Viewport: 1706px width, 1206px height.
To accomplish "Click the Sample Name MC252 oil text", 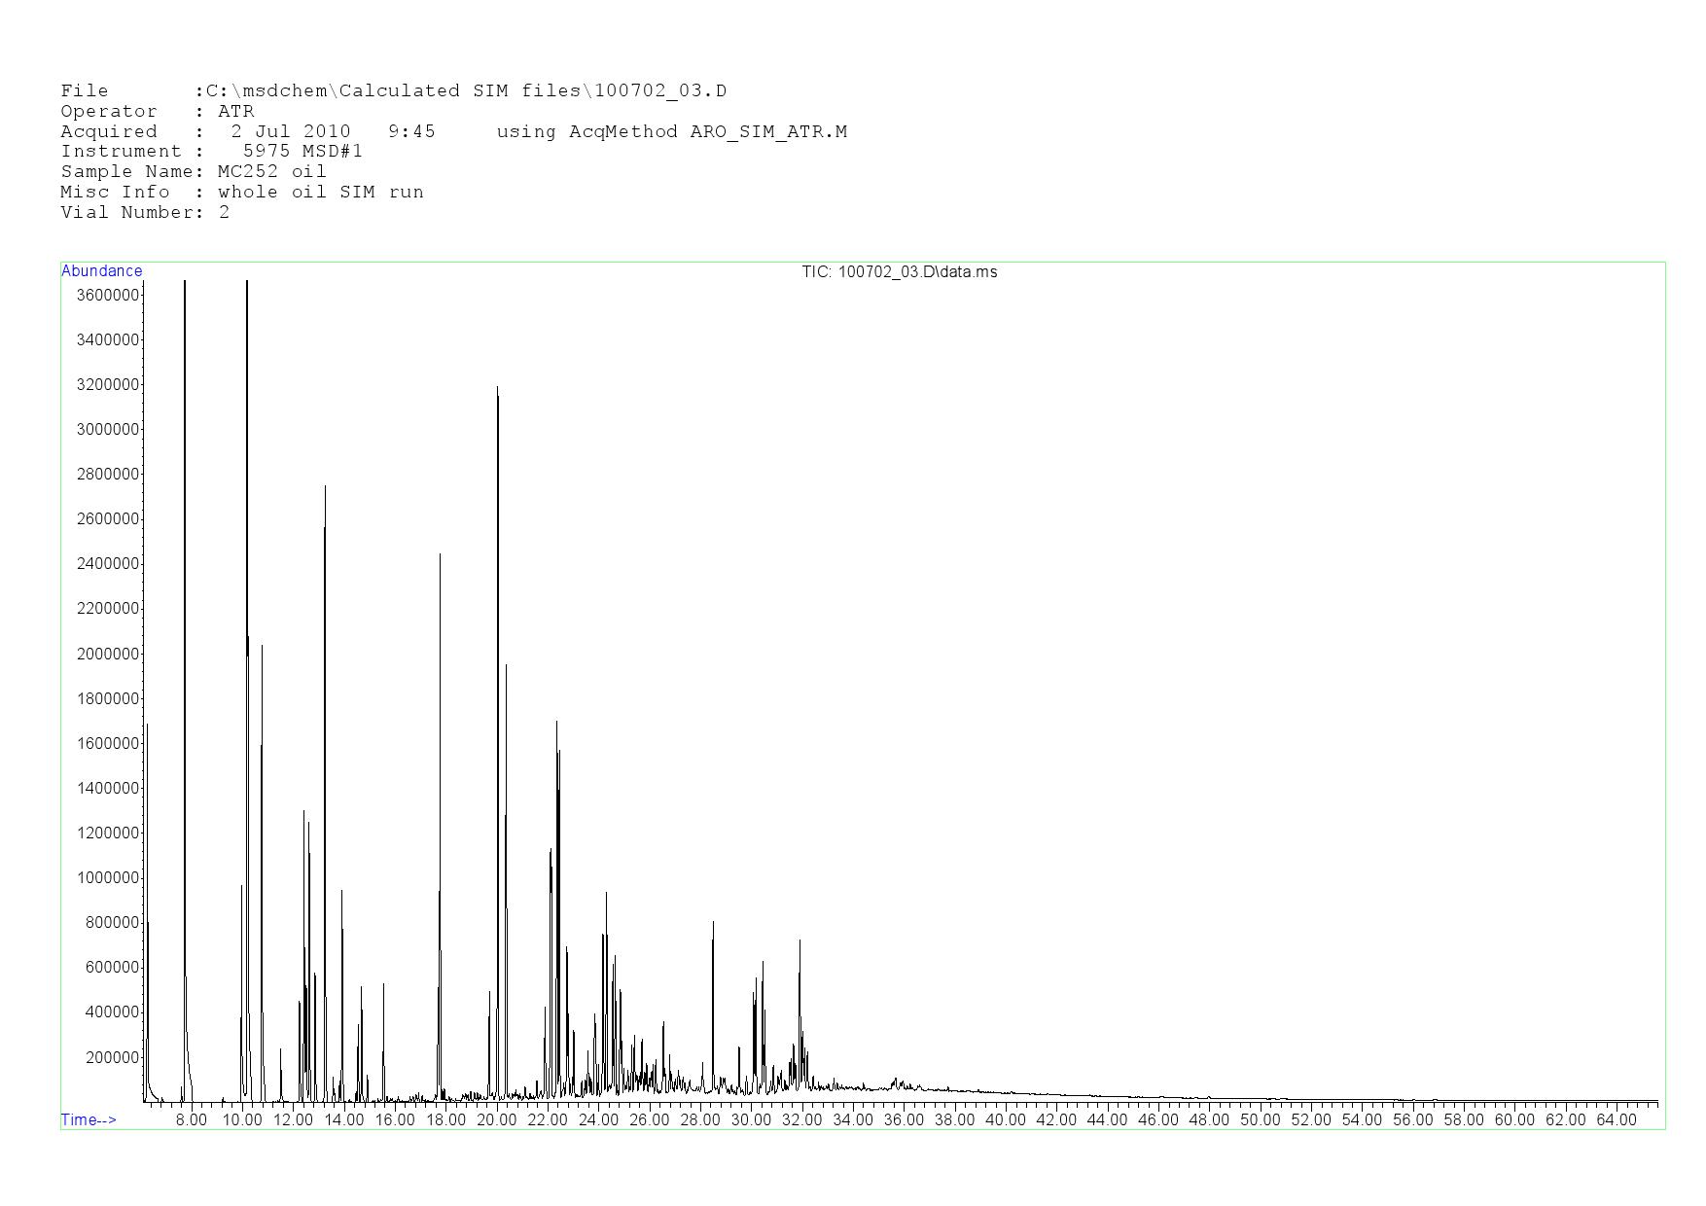I will 194,172.
